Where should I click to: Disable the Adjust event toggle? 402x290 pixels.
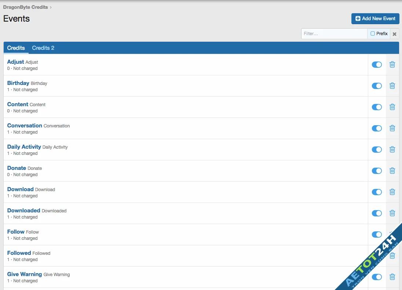click(377, 64)
